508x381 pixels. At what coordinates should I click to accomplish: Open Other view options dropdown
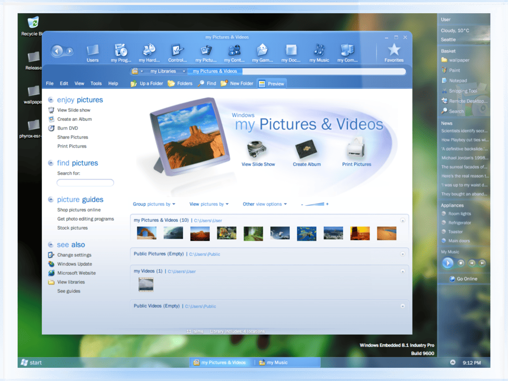[265, 204]
